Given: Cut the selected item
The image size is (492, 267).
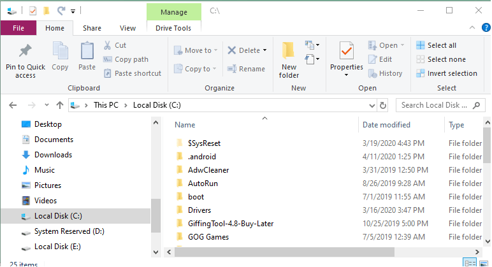Looking at the screenshot, I should (x=115, y=45).
